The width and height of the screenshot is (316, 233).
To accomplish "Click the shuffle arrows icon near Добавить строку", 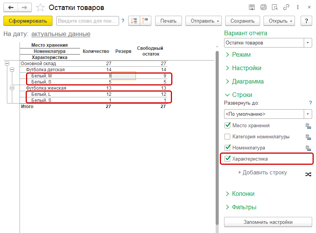I will (x=308, y=174).
